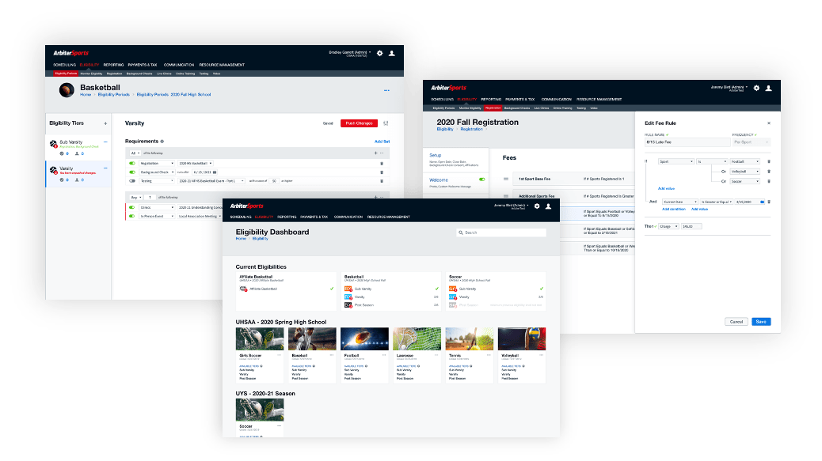
Task: Click the Rule Name input field
Action: tap(687, 142)
